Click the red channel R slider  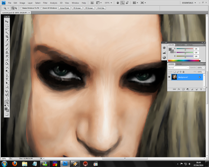(185, 49)
